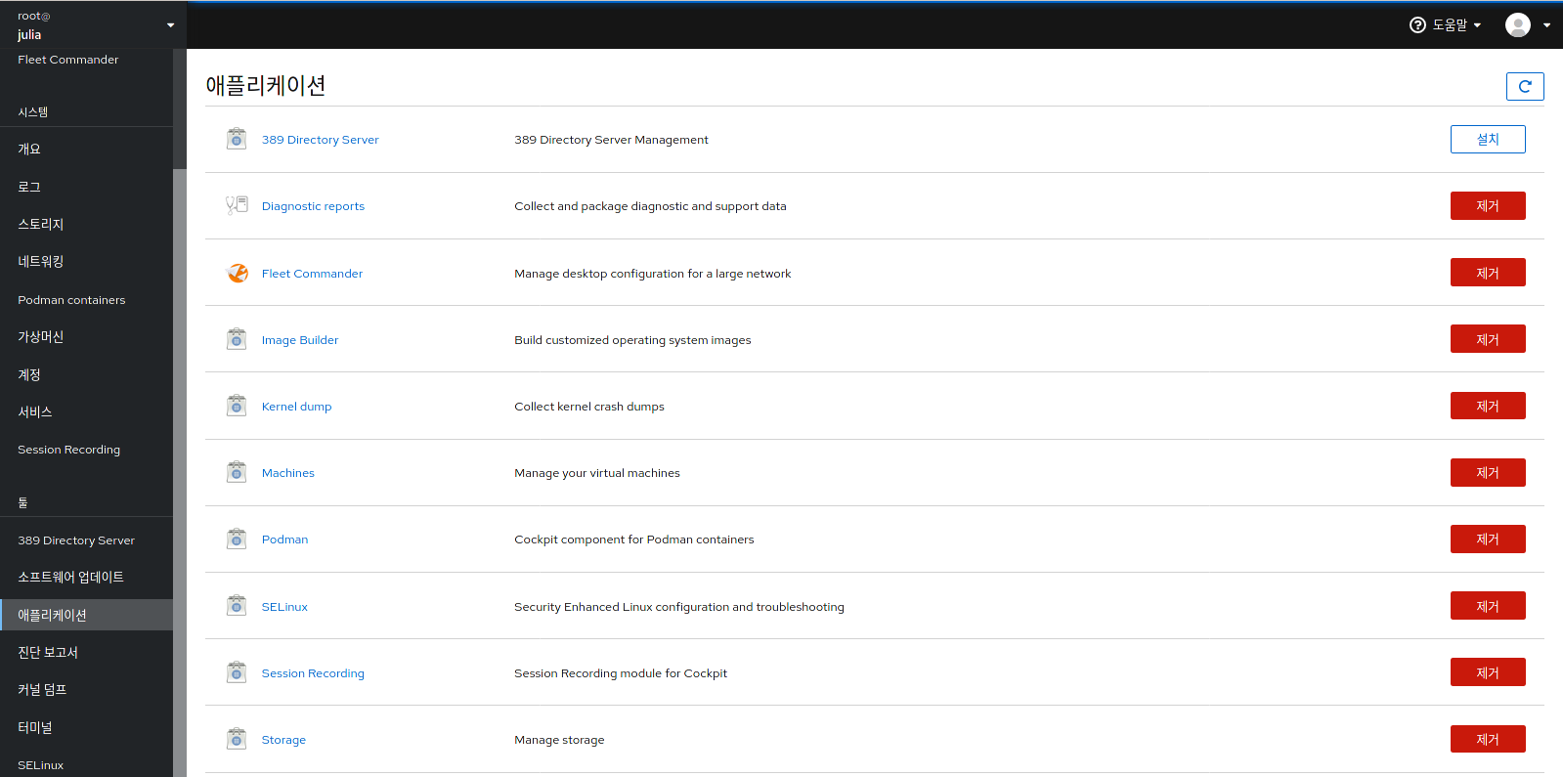Open 개요 overview in sidebar
Screen dimensions: 1563x777
pos(86,149)
